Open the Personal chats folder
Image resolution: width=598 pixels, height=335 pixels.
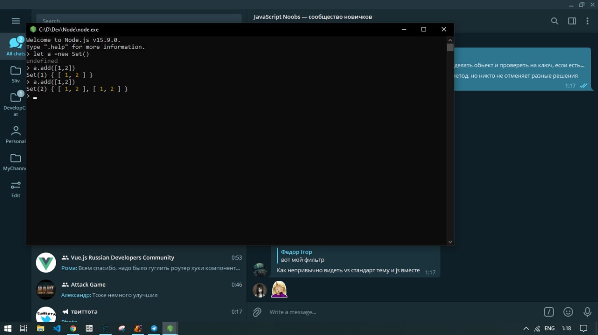point(15,135)
